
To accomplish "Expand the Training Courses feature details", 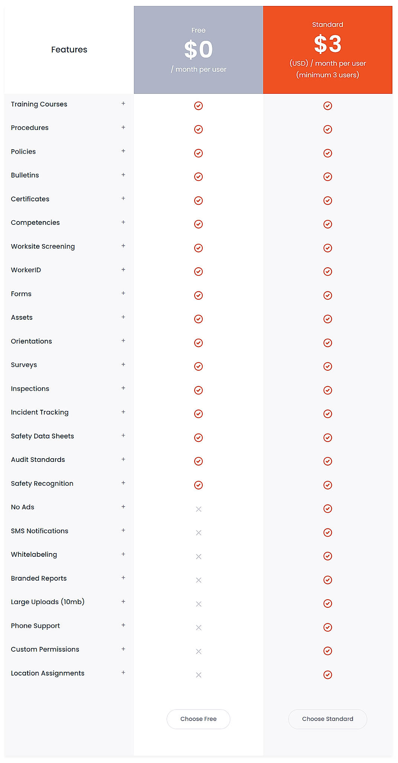I will pyautogui.click(x=123, y=104).
